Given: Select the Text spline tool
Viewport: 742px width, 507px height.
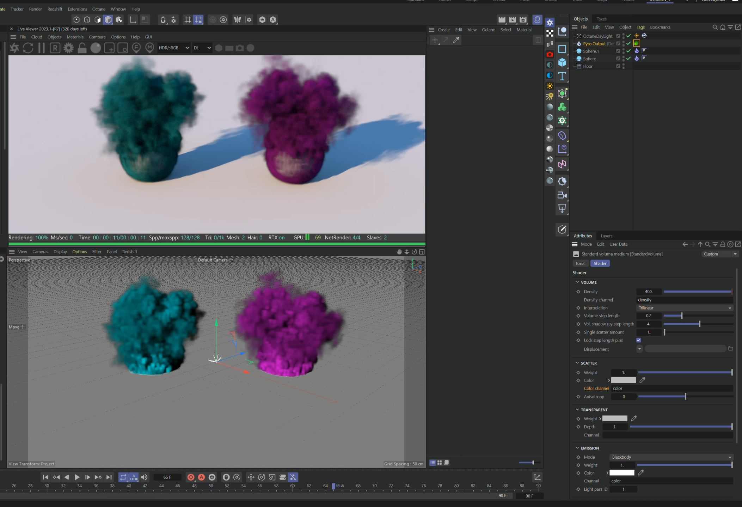Looking at the screenshot, I should click(562, 76).
